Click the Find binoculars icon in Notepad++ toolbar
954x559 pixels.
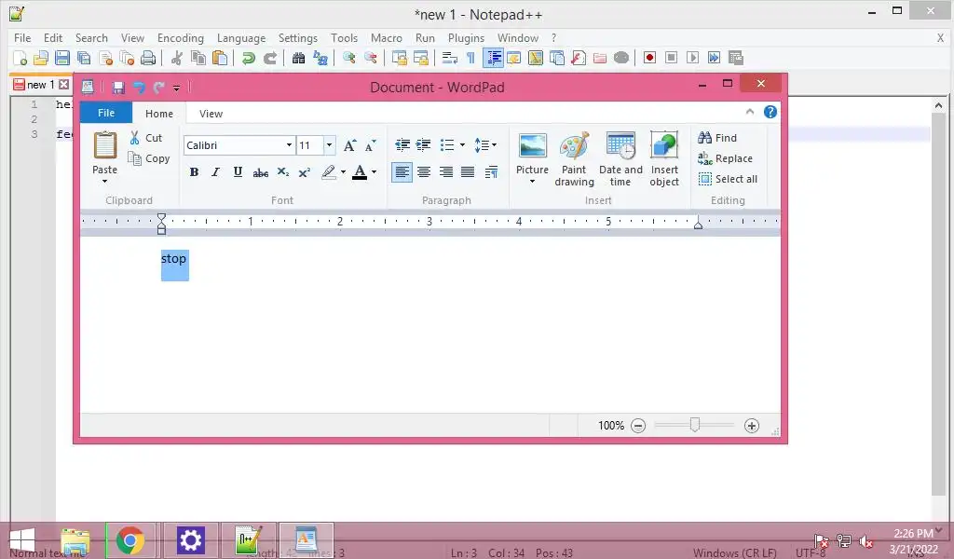tap(299, 58)
